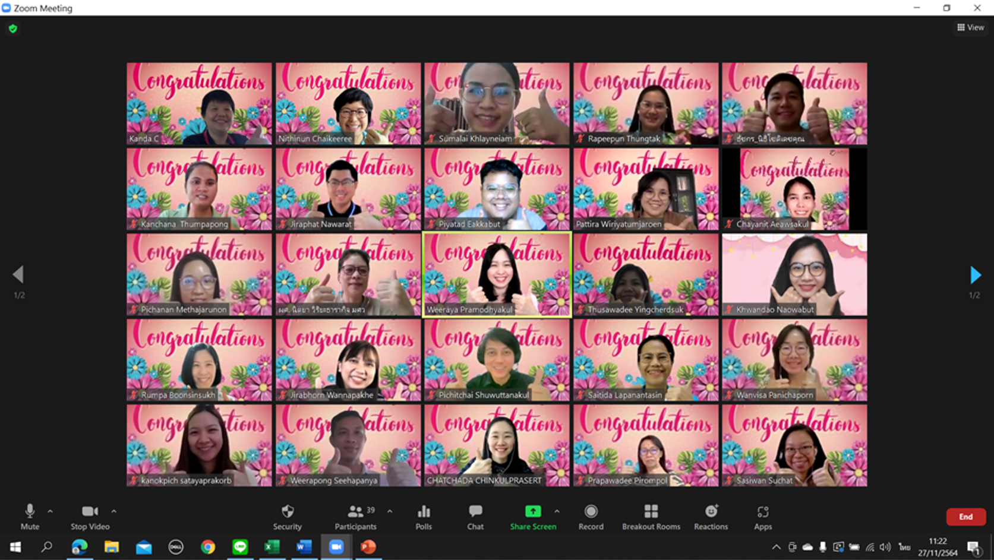Open the Participants panel

tap(355, 516)
